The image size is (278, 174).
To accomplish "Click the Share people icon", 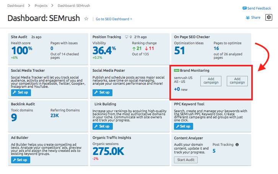I will [248, 18].
